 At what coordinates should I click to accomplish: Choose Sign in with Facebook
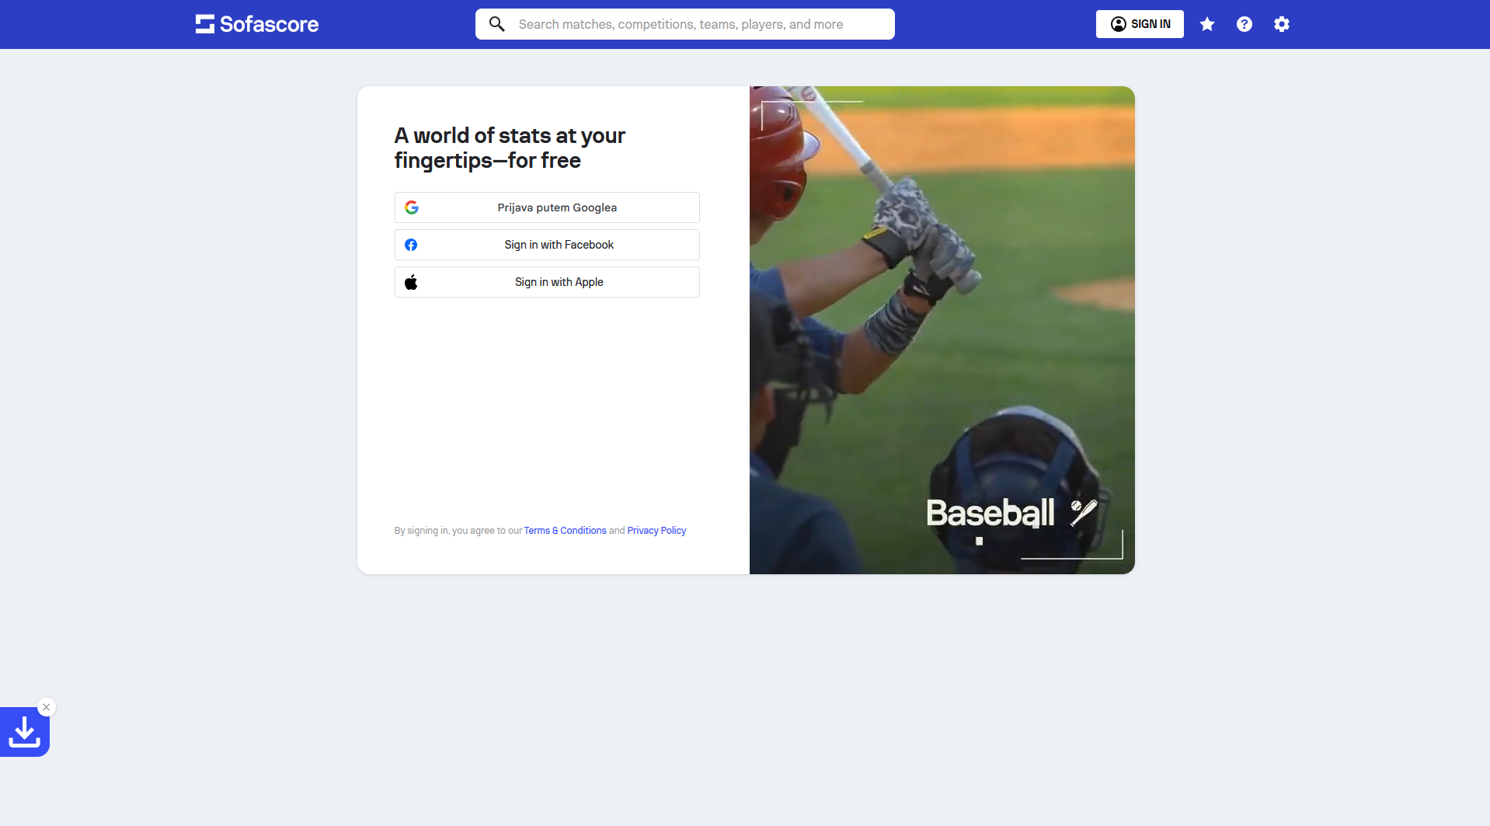click(x=547, y=245)
